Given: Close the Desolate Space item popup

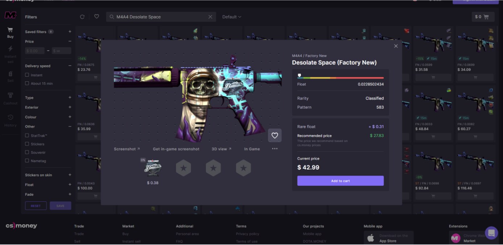Looking at the screenshot, I should (x=396, y=46).
